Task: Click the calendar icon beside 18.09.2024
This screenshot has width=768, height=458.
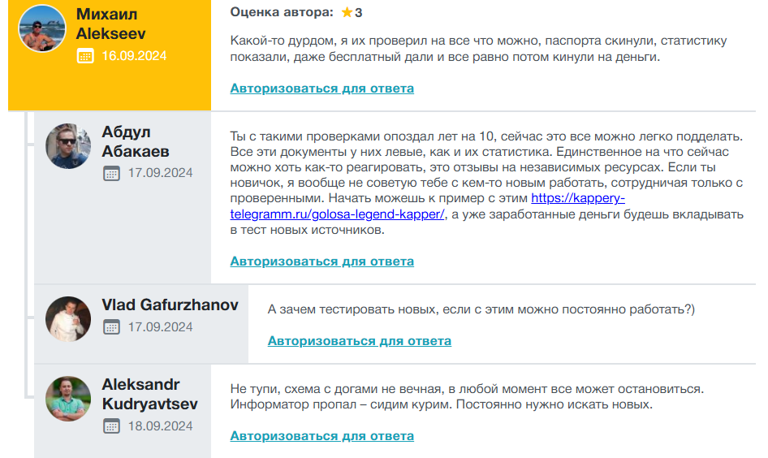Action: (x=111, y=426)
